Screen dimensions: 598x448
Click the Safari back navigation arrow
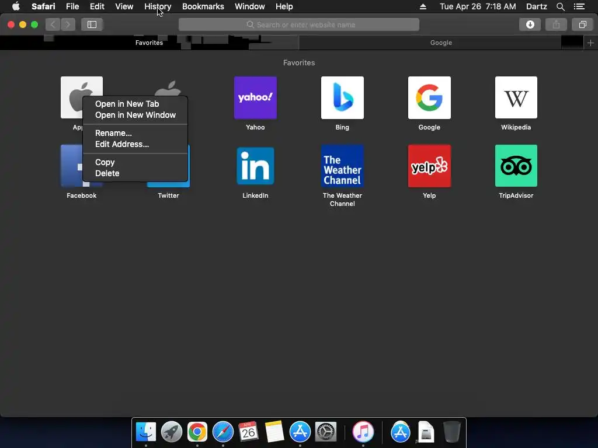53,24
